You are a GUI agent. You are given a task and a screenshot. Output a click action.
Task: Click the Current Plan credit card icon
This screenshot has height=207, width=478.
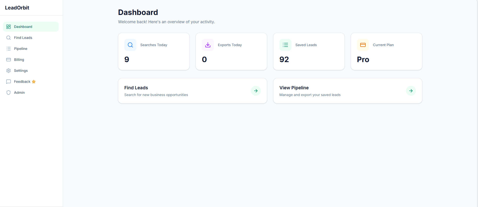[363, 45]
